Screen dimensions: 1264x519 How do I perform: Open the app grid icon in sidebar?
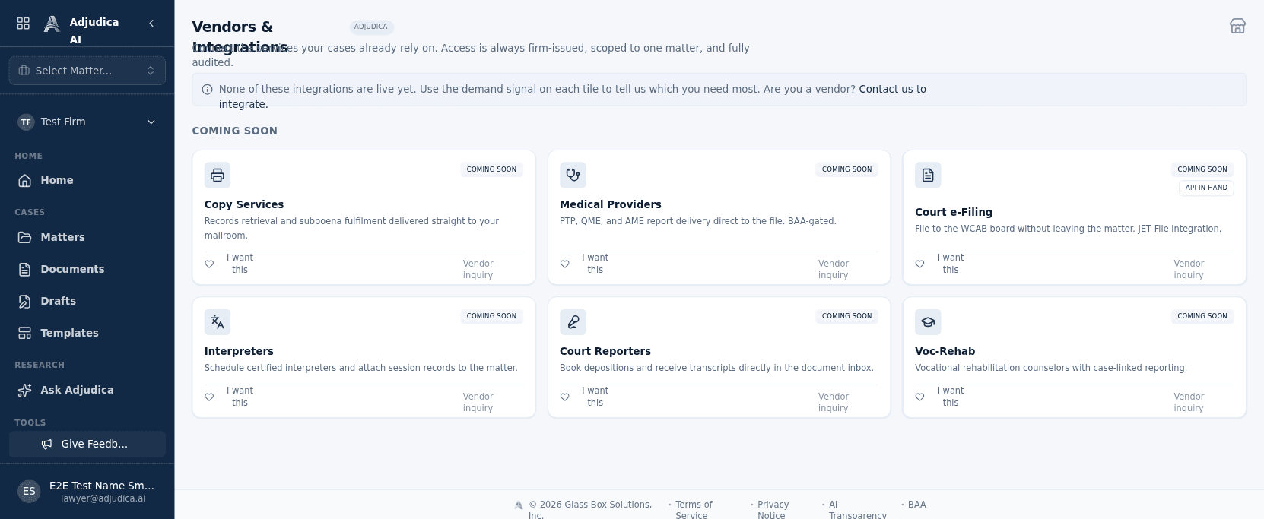click(x=24, y=24)
